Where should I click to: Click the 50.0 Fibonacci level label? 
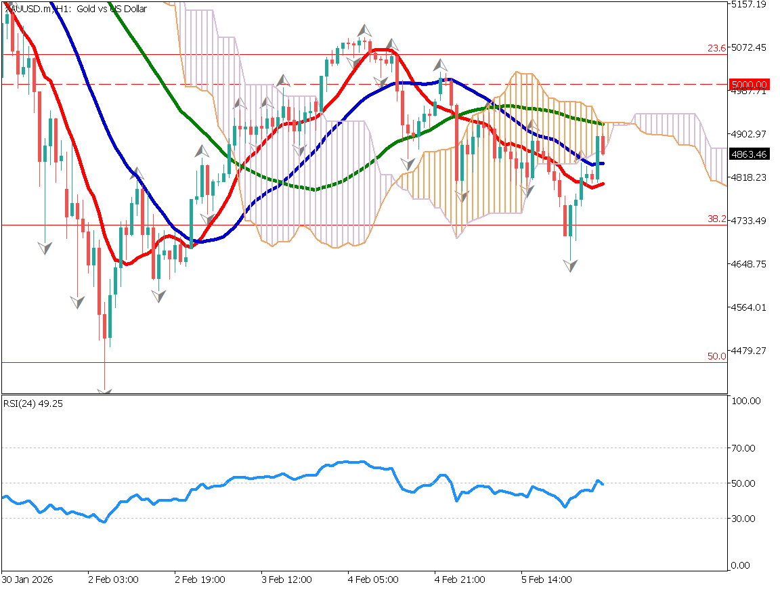click(716, 356)
